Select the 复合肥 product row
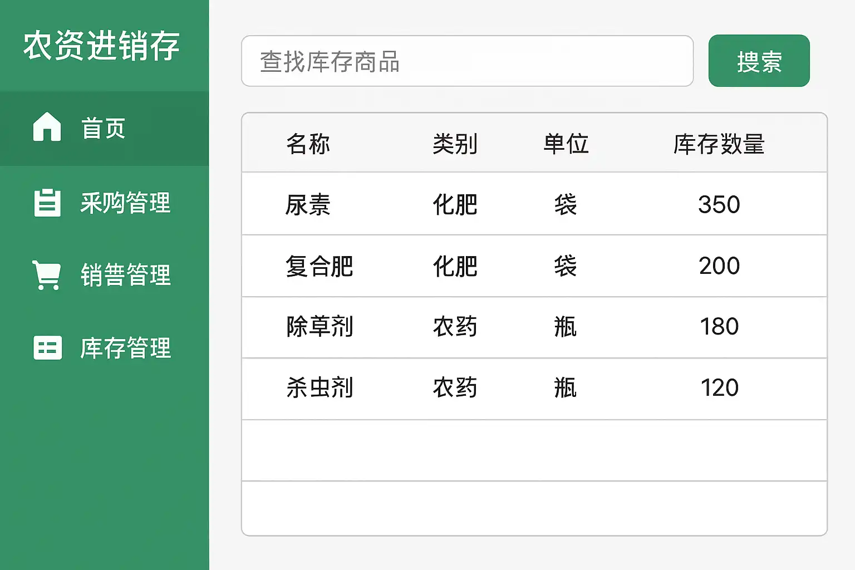 [x=319, y=266]
